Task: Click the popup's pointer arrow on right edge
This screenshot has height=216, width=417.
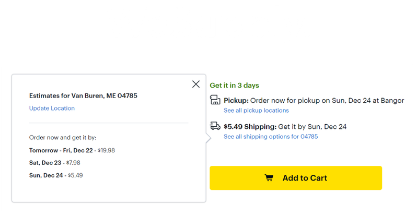Action: pos(208,139)
